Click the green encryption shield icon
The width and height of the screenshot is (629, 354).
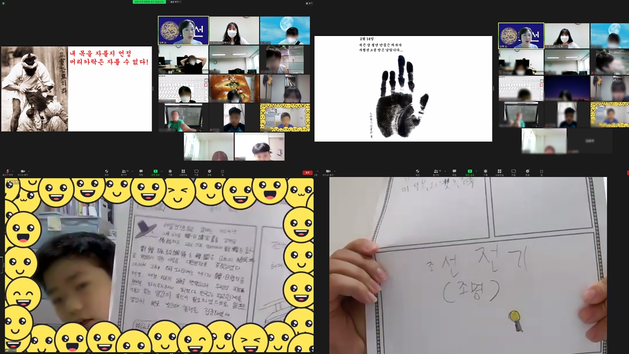pyautogui.click(x=3, y=3)
